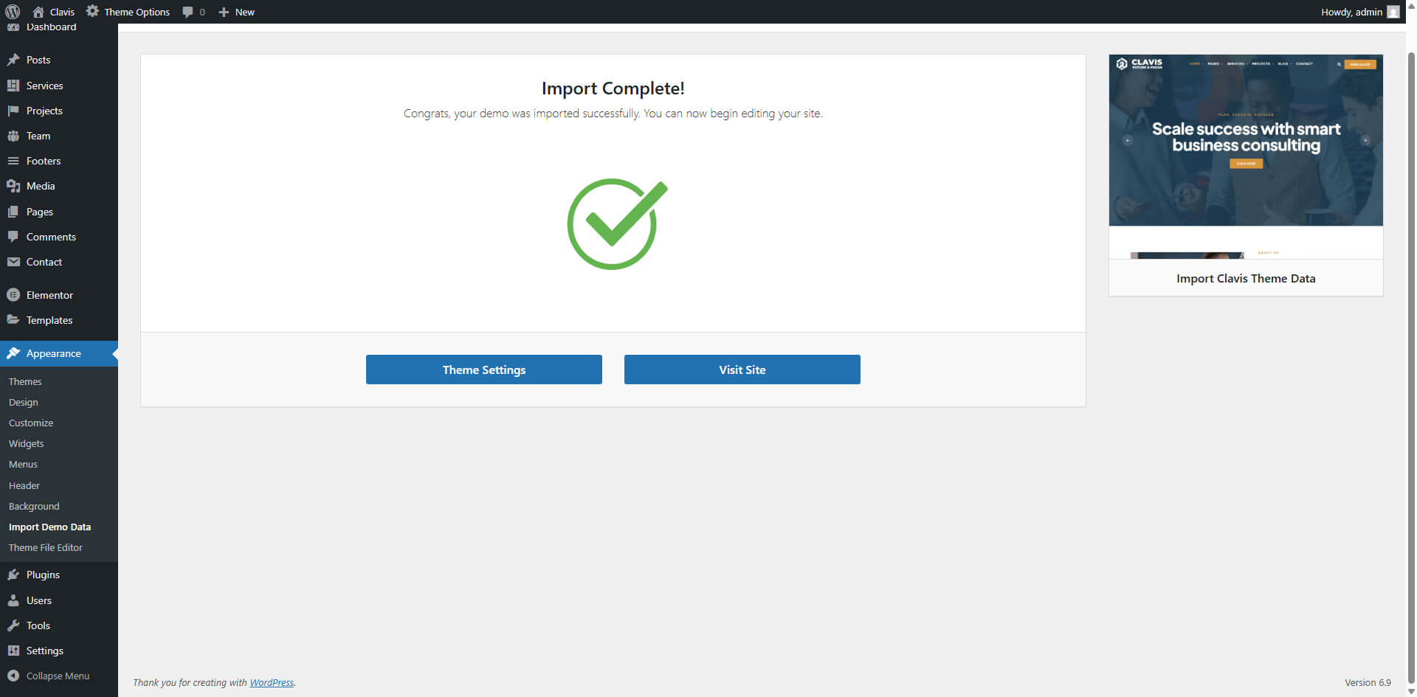Click the admin avatar next to Howdy
Viewport: 1417px width, 697px height.
[1393, 12]
